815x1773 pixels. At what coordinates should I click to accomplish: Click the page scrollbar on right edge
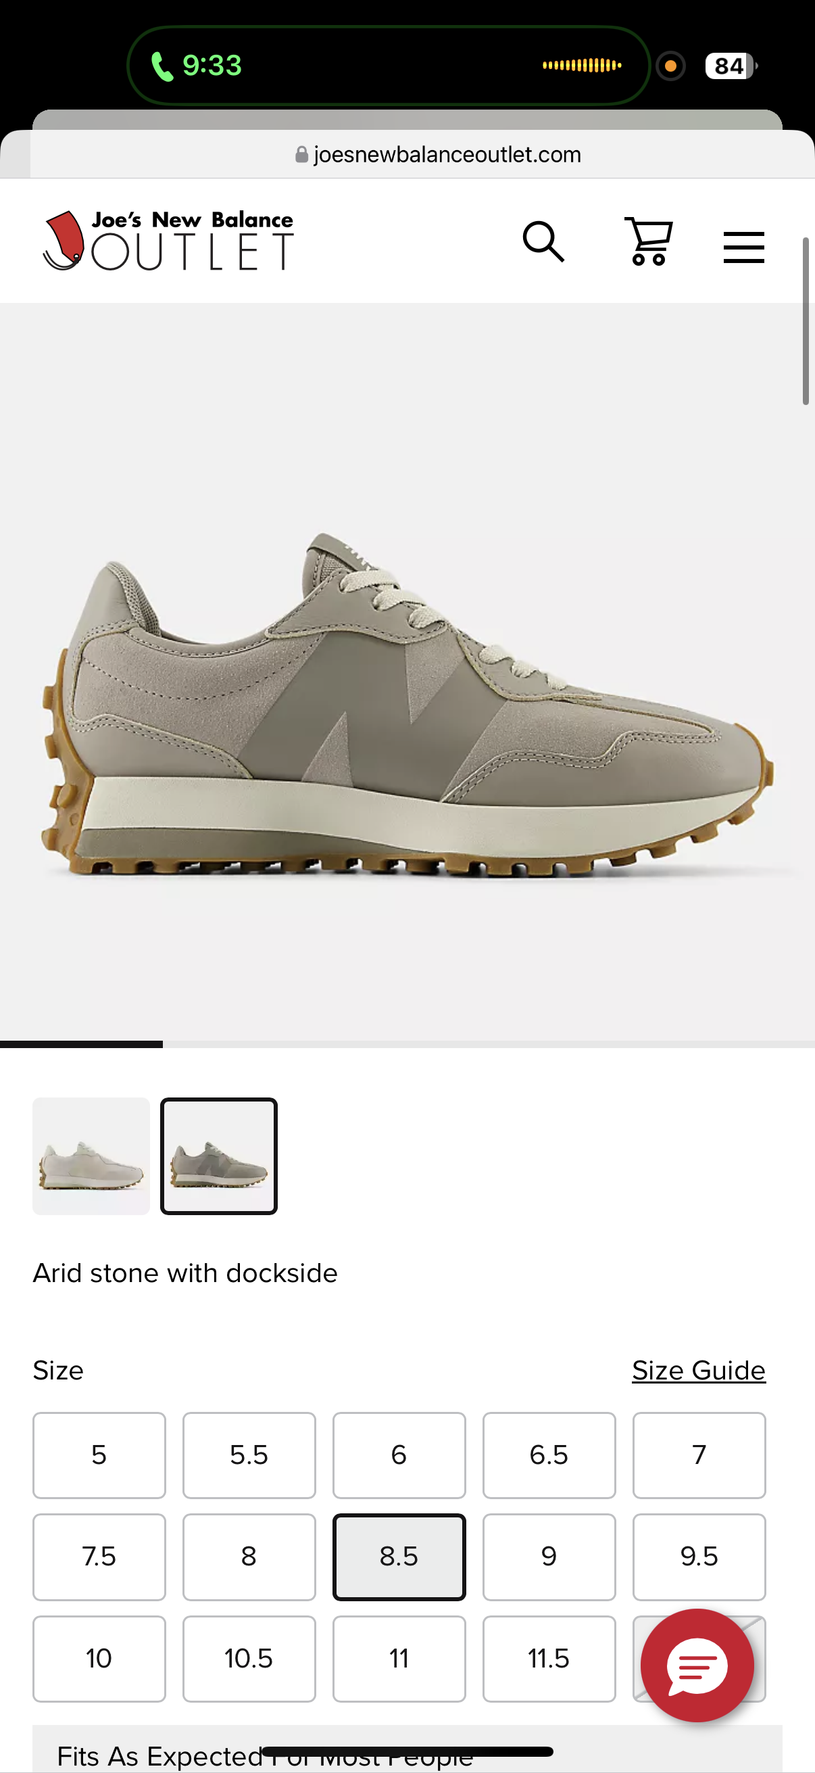click(806, 321)
